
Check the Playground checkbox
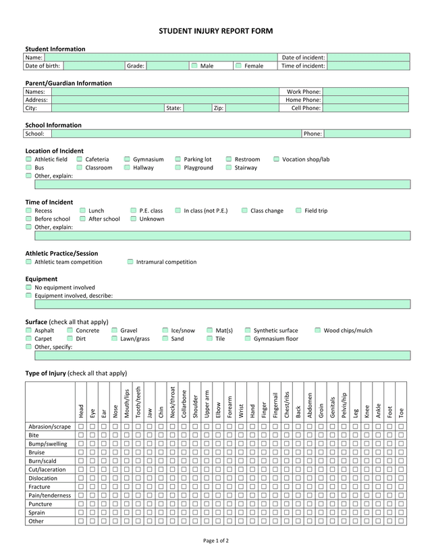[178, 167]
